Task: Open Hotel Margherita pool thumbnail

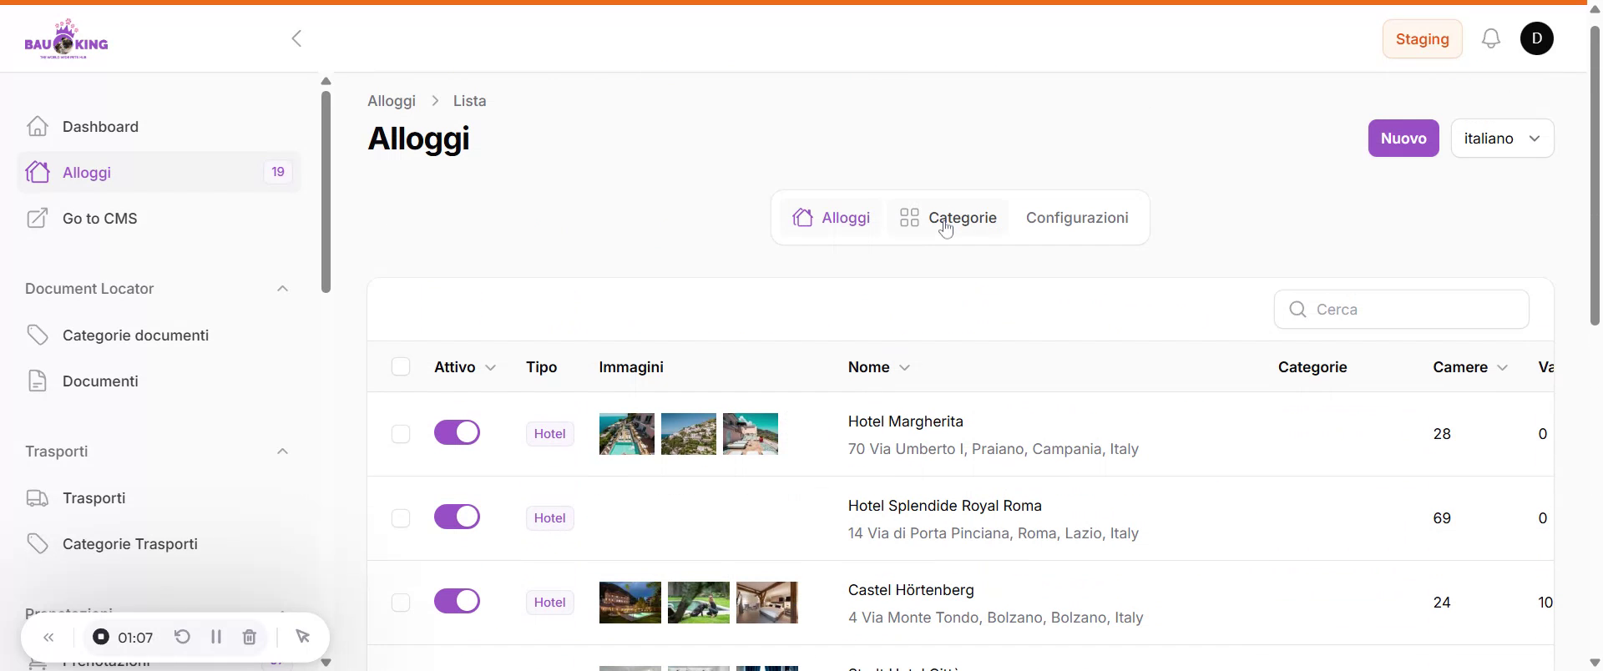Action: (627, 434)
